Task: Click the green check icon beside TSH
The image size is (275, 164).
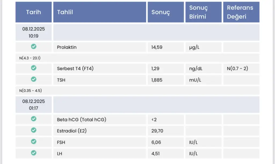Action: [x=34, y=79]
